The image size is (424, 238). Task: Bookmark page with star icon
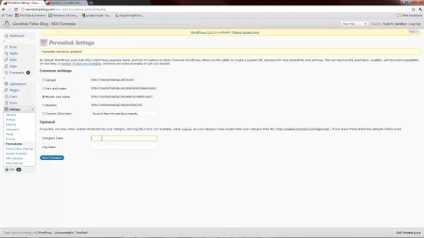(x=413, y=9)
